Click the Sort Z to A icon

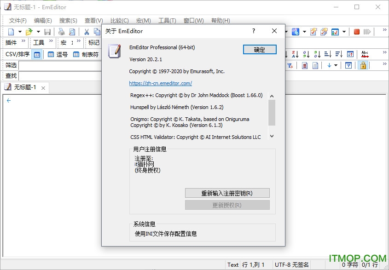tap(295, 54)
